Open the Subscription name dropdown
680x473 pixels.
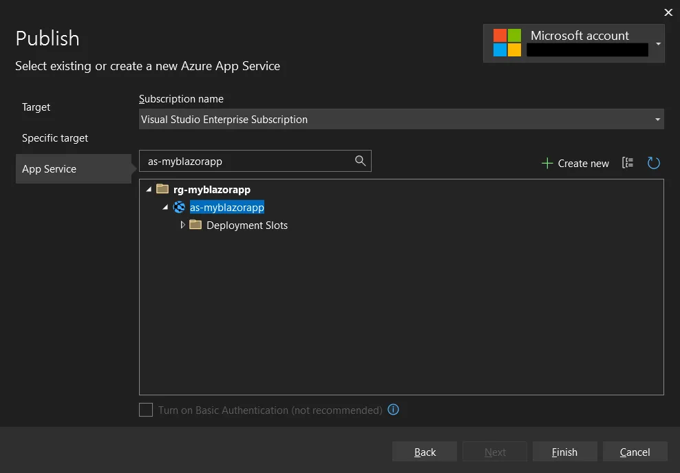401,119
